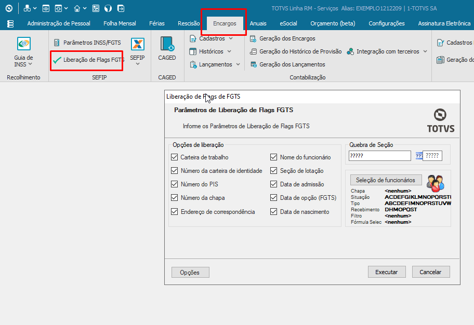This screenshot has height=325, width=474.
Task: Click the Opções button
Action: (190, 273)
